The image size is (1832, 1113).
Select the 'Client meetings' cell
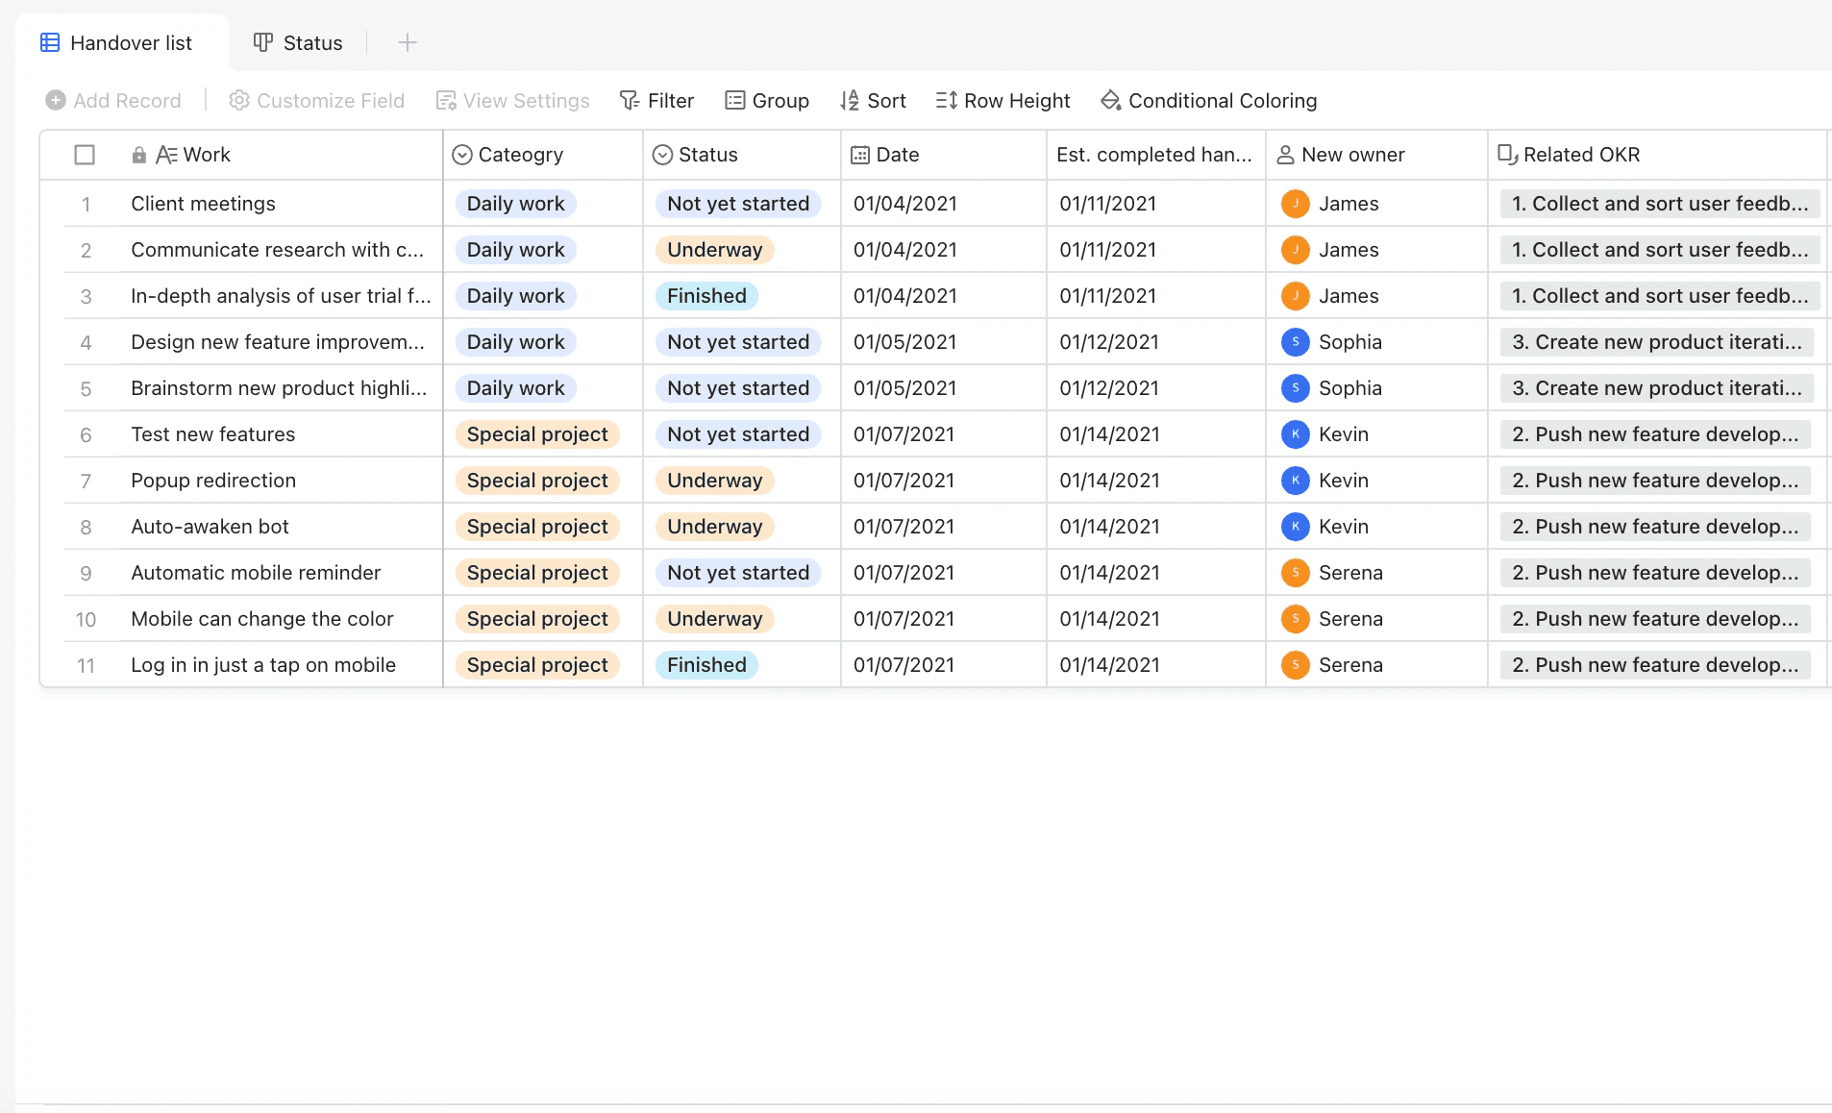279,204
